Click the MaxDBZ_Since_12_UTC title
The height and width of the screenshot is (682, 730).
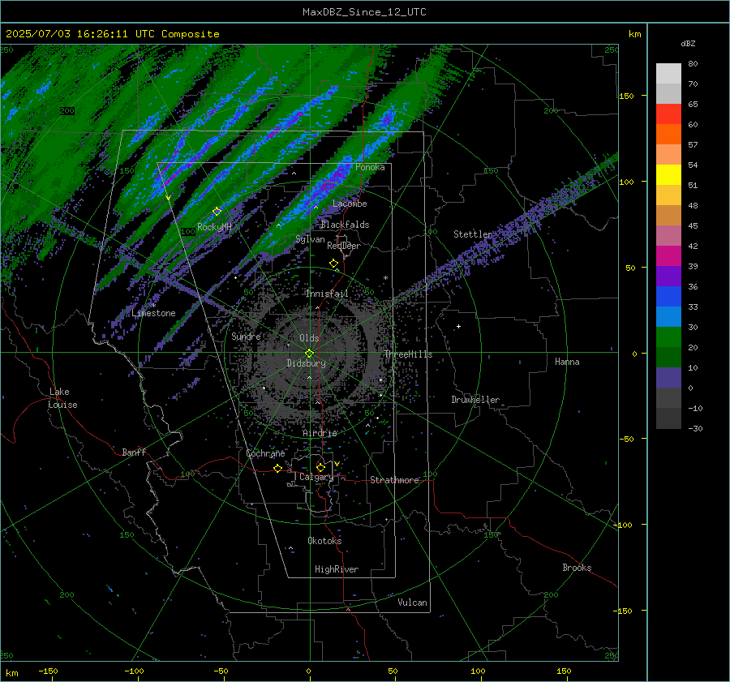tap(364, 12)
